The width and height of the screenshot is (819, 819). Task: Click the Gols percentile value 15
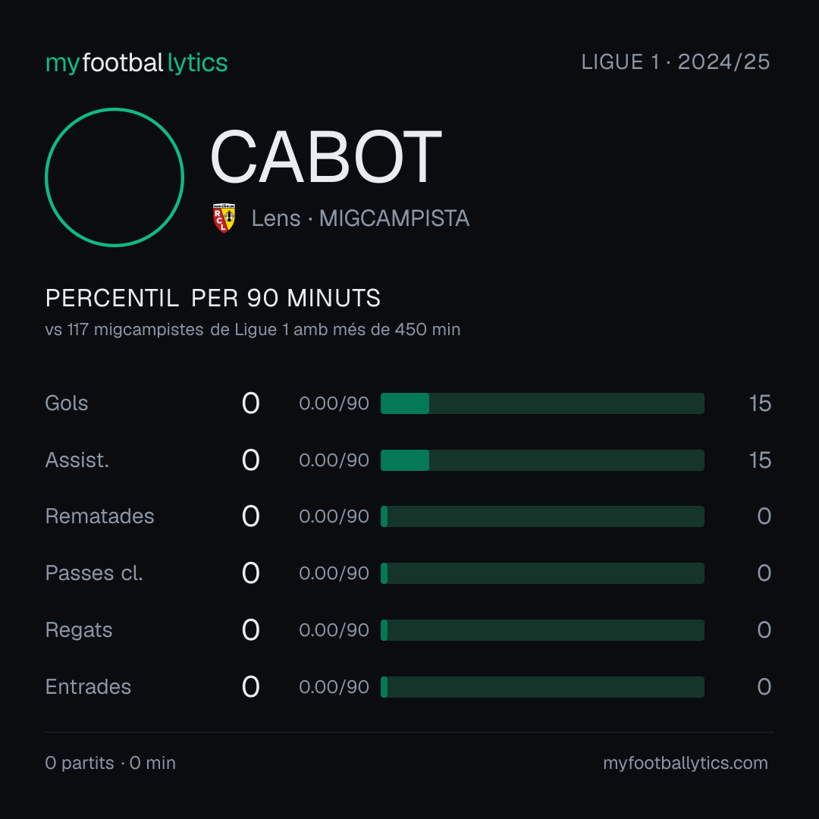point(760,403)
